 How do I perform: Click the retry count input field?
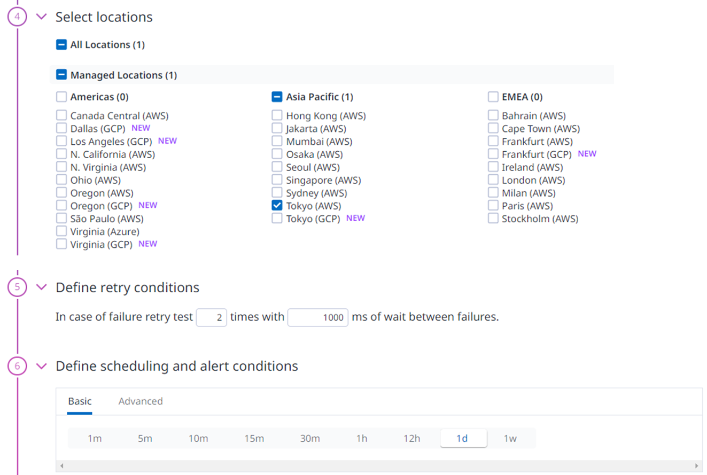(x=212, y=317)
